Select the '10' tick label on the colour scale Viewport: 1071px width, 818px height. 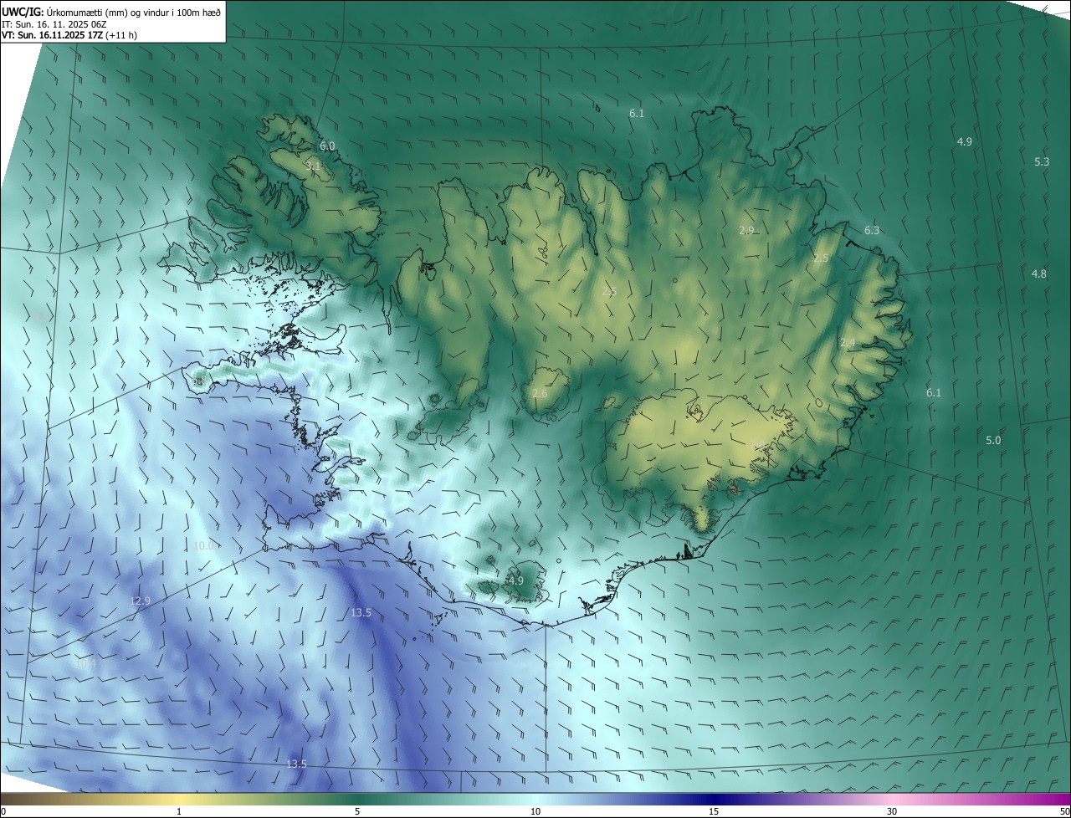tap(535, 811)
